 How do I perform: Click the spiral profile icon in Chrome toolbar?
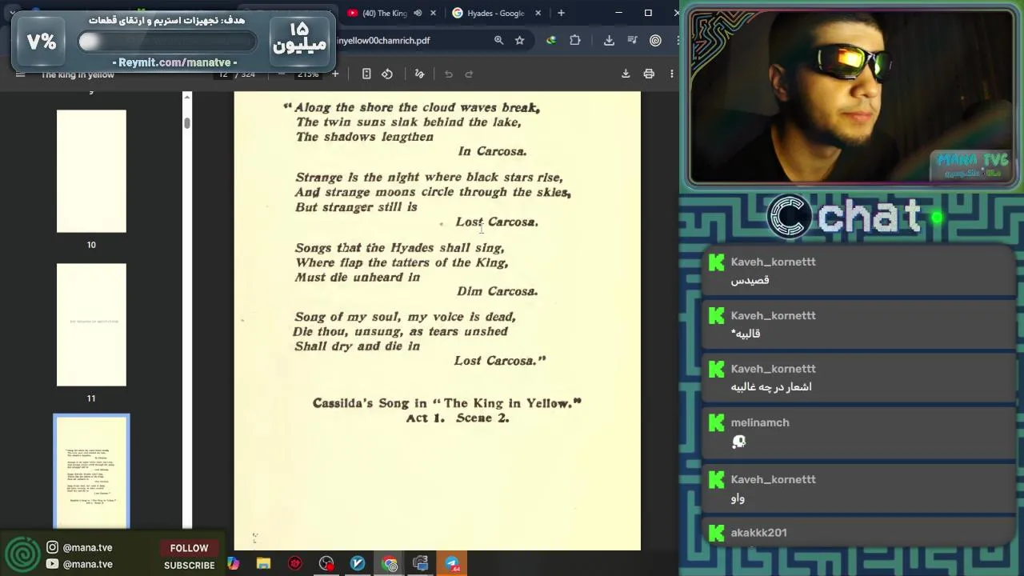(x=655, y=40)
